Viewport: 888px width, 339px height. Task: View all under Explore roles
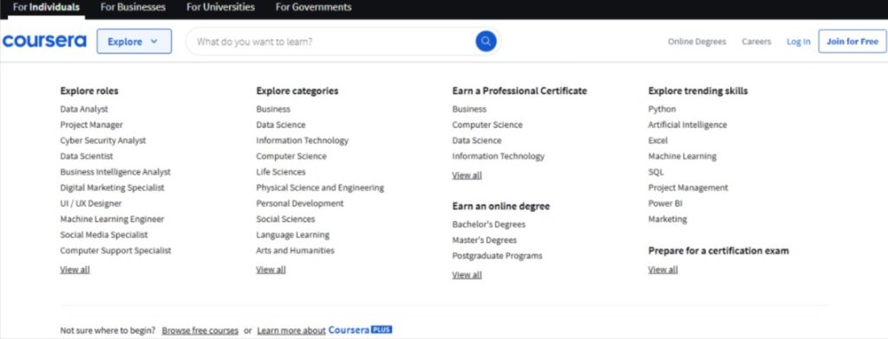(75, 270)
